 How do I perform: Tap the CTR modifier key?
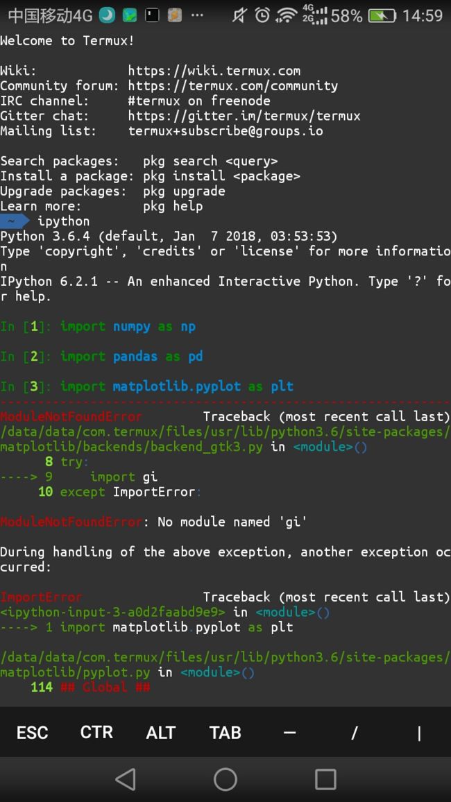tap(96, 733)
